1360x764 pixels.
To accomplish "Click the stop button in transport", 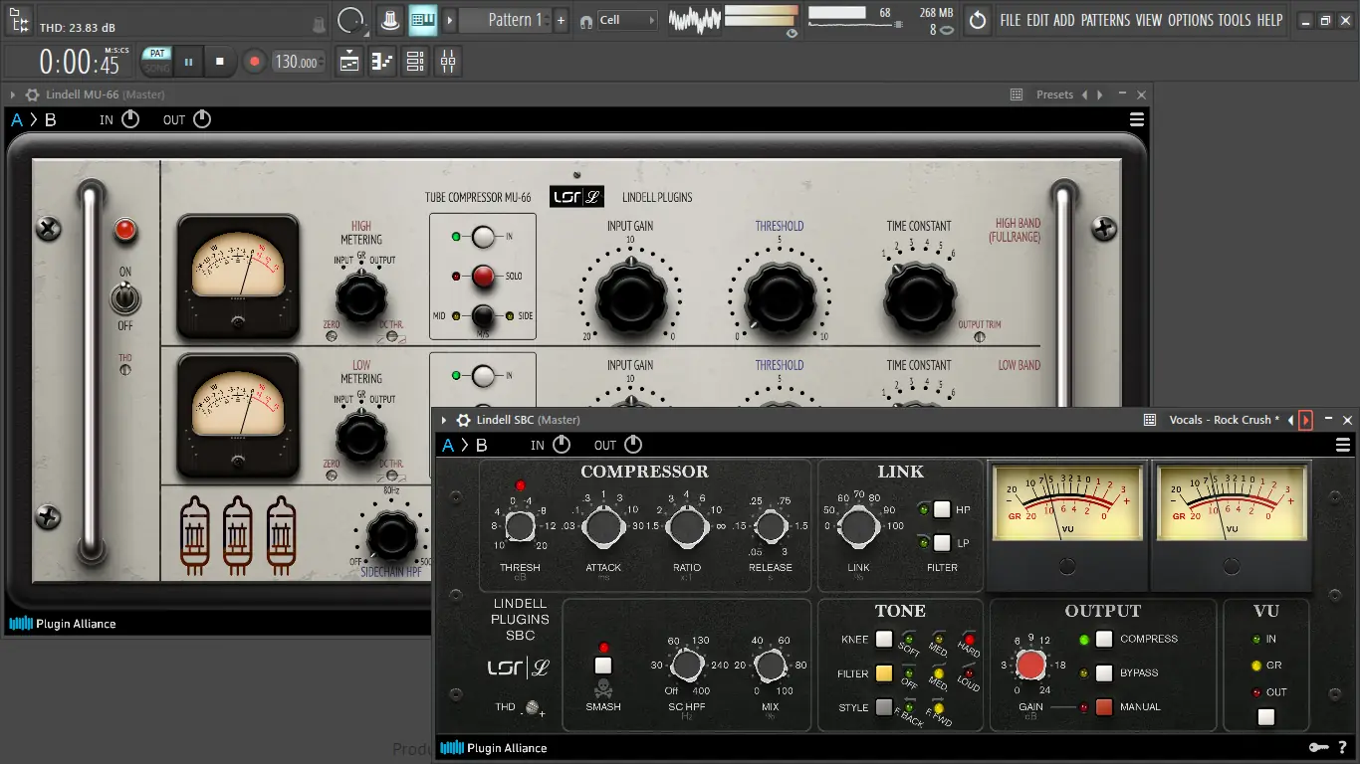I will click(x=220, y=62).
